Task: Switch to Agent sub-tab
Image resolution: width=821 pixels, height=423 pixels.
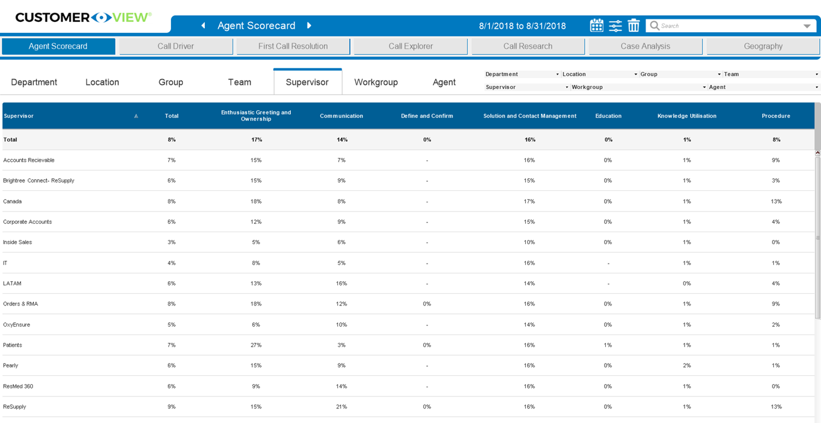Action: 444,82
